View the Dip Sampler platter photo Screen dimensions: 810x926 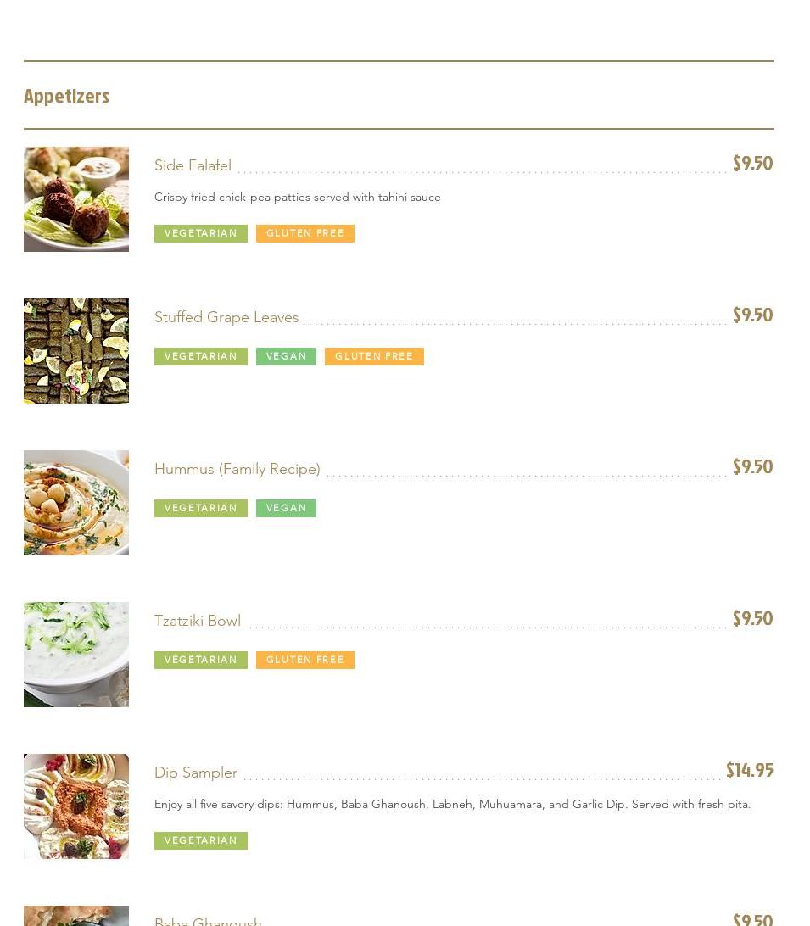click(76, 806)
